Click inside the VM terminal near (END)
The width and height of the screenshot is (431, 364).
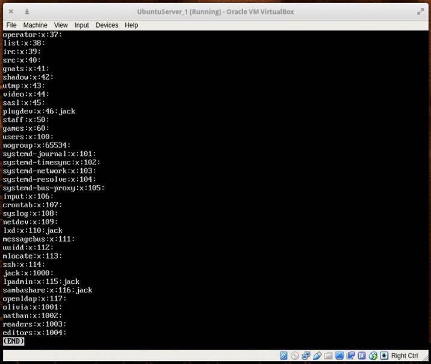[x=36, y=341]
